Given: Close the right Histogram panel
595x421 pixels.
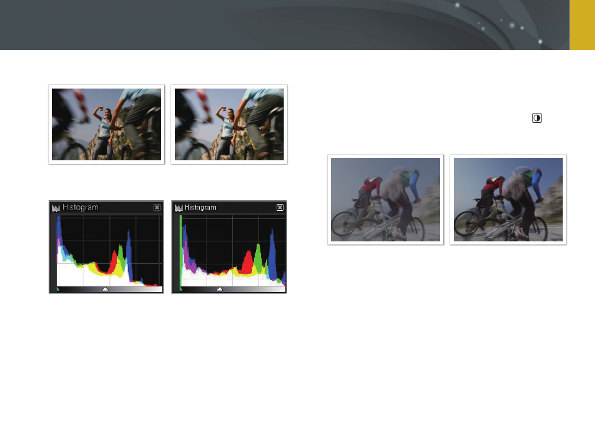Looking at the screenshot, I should pyautogui.click(x=280, y=207).
